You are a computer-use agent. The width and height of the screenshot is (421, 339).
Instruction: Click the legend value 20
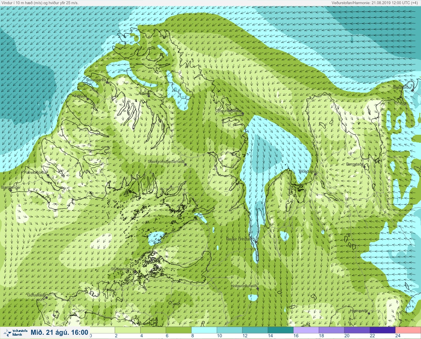click(347, 336)
